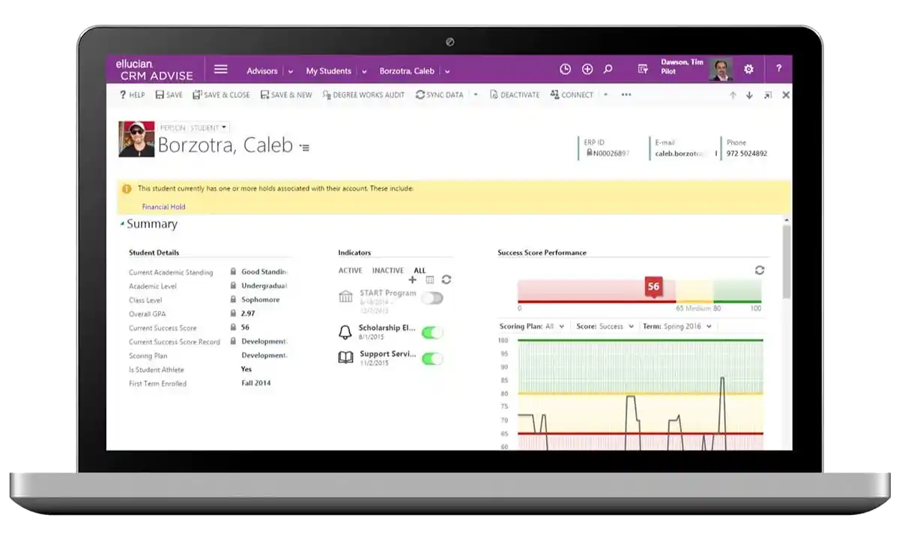Click user name Dawson, Tim

(x=682, y=62)
